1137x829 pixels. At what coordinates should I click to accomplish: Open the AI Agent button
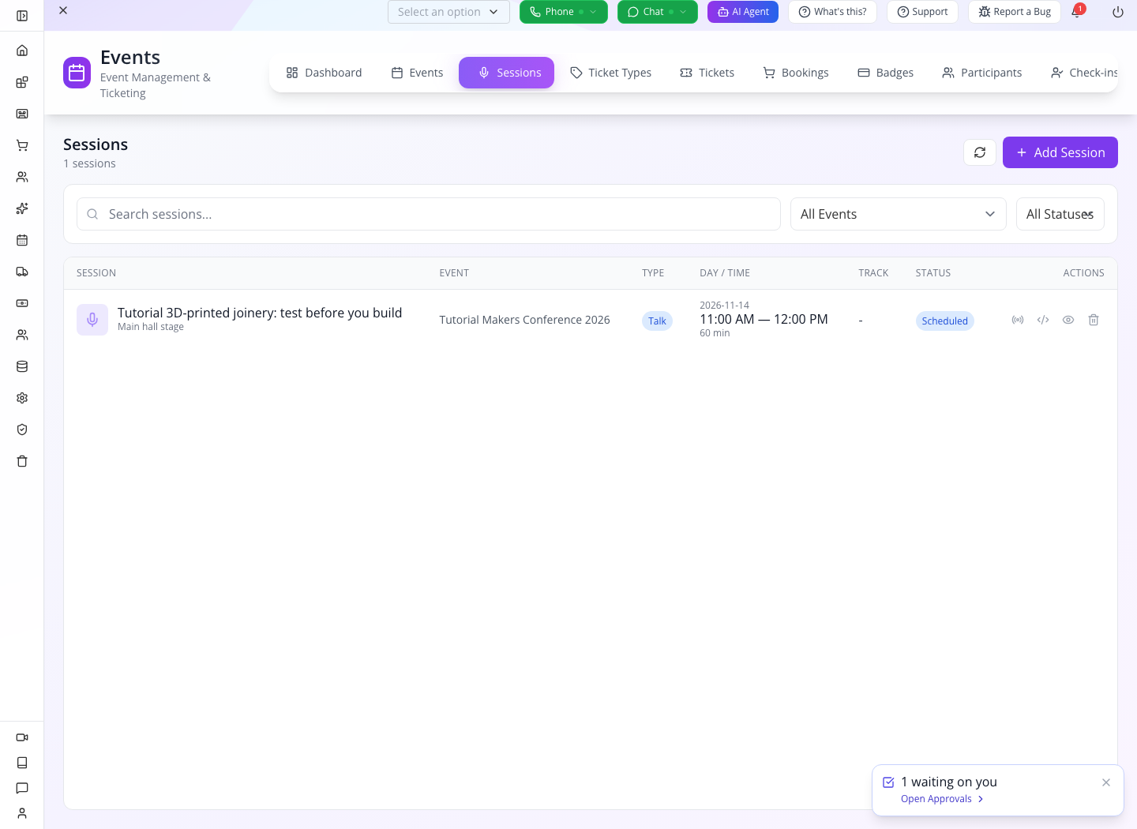[x=743, y=12]
